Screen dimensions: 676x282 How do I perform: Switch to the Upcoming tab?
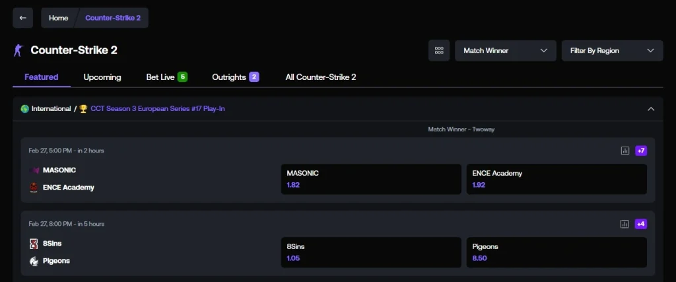pyautogui.click(x=102, y=77)
